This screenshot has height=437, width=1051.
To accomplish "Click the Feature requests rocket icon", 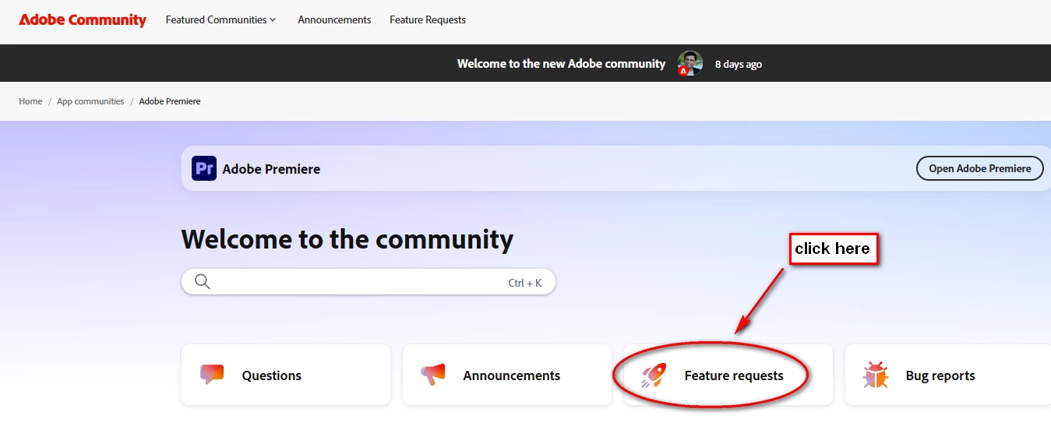I will pyautogui.click(x=654, y=375).
